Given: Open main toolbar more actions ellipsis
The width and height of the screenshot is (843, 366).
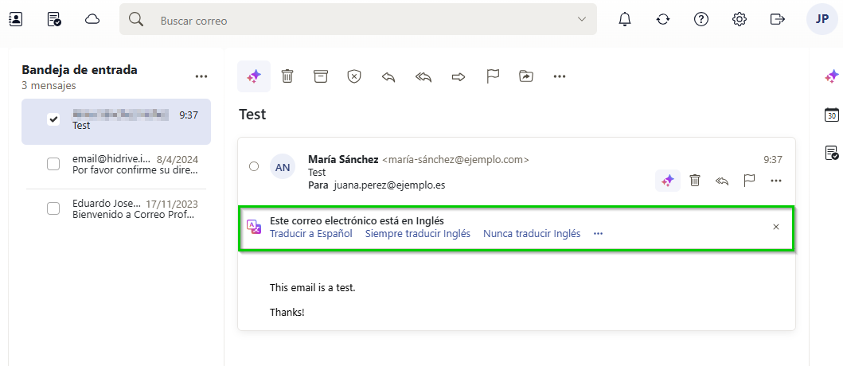Looking at the screenshot, I should point(560,76).
